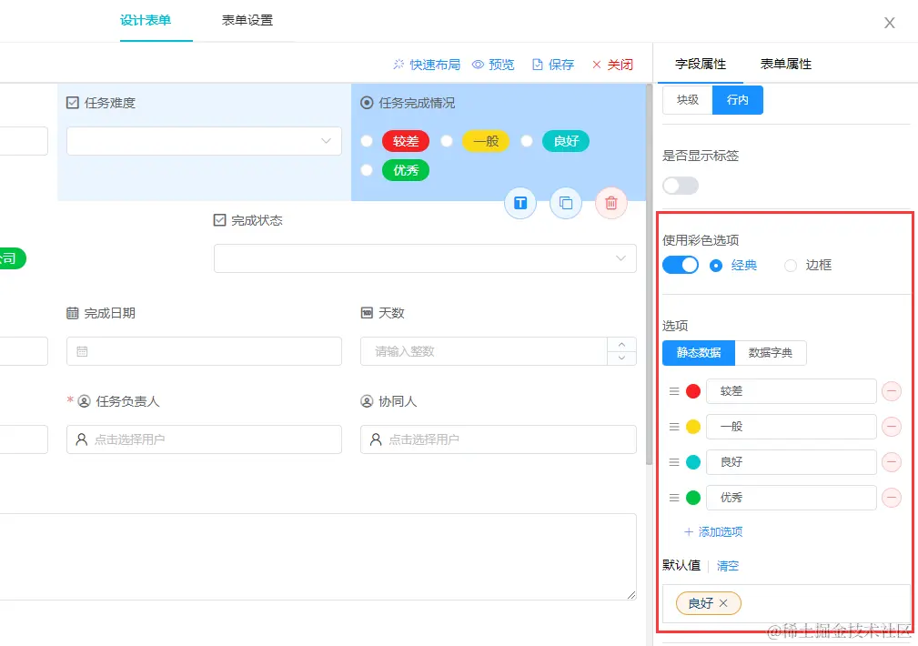Click the calendar icon beside 完成日期
The height and width of the screenshot is (646, 918).
tap(73, 313)
